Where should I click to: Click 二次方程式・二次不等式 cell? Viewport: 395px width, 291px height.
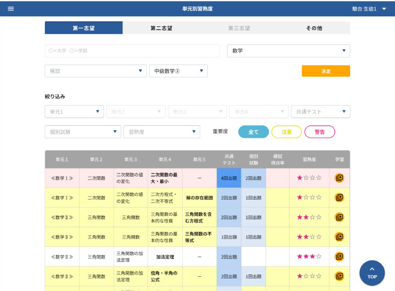pyautogui.click(x=165, y=197)
